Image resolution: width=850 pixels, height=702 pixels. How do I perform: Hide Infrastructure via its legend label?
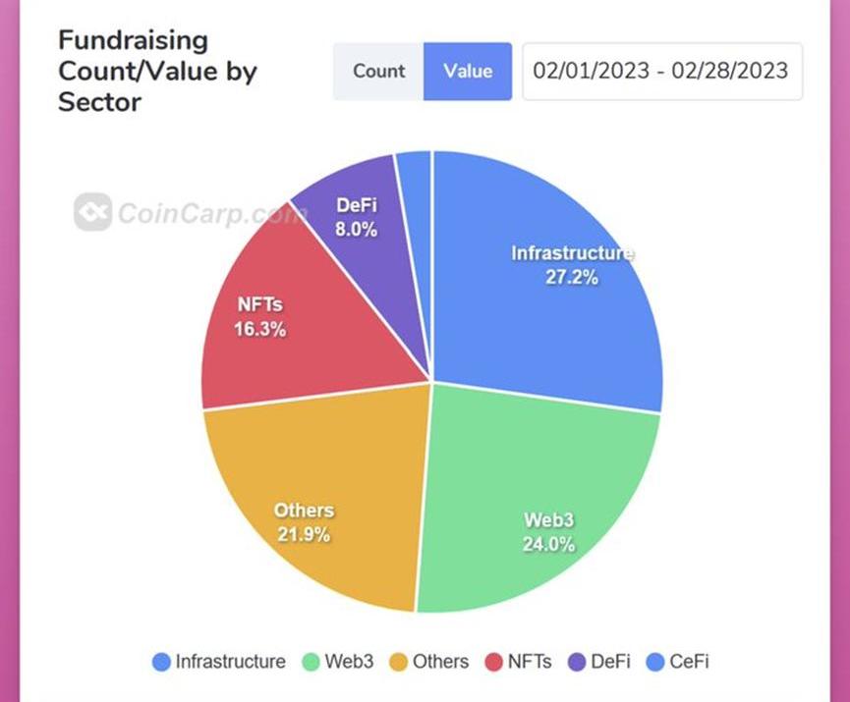[x=230, y=662]
